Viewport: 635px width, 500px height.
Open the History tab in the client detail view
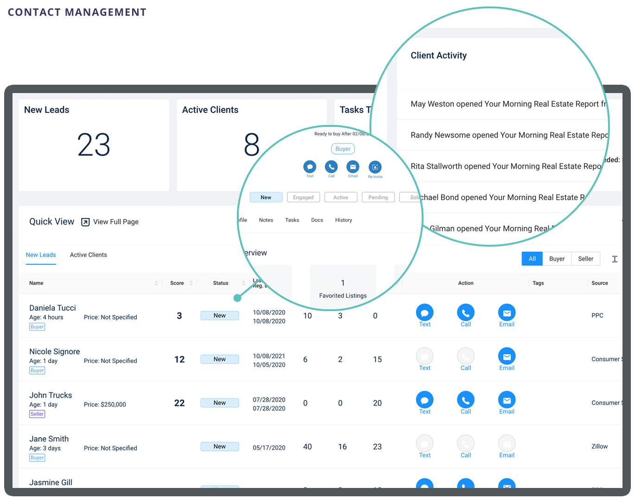[x=343, y=220]
